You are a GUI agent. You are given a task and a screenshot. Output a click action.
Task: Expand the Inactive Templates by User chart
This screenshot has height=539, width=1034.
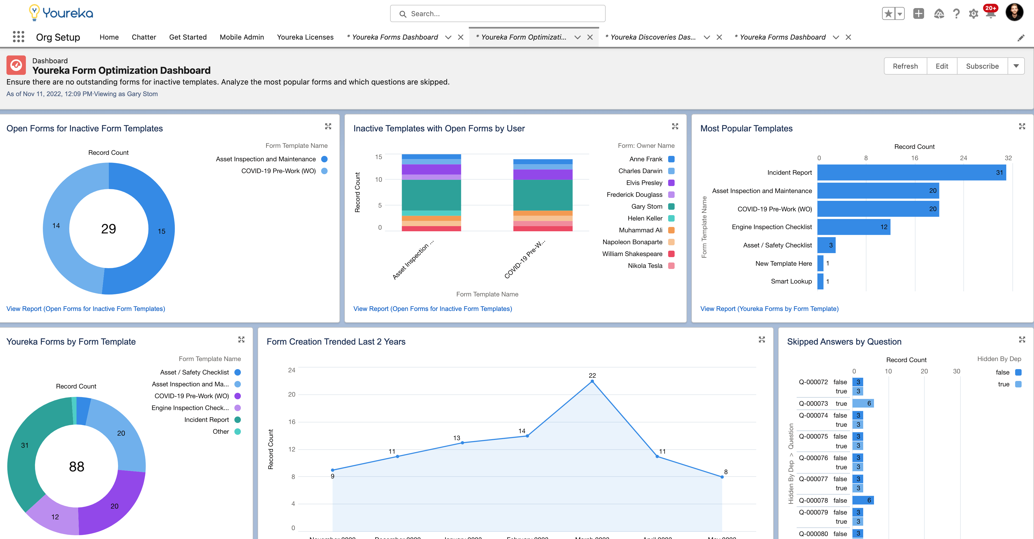(x=675, y=126)
